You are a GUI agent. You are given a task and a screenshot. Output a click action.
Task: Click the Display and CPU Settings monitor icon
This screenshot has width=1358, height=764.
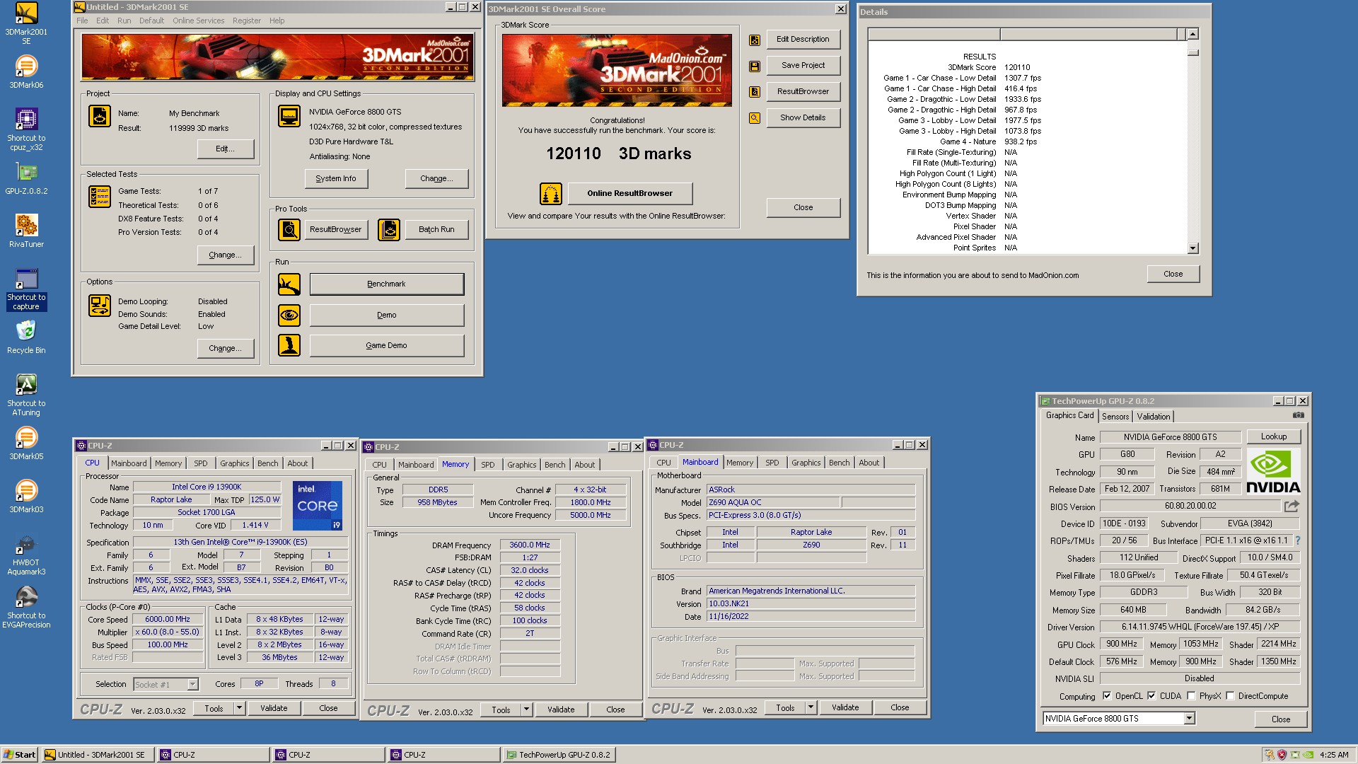tap(289, 115)
